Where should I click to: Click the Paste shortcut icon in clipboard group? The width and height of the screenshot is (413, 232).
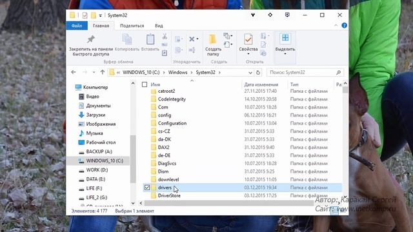(165, 53)
